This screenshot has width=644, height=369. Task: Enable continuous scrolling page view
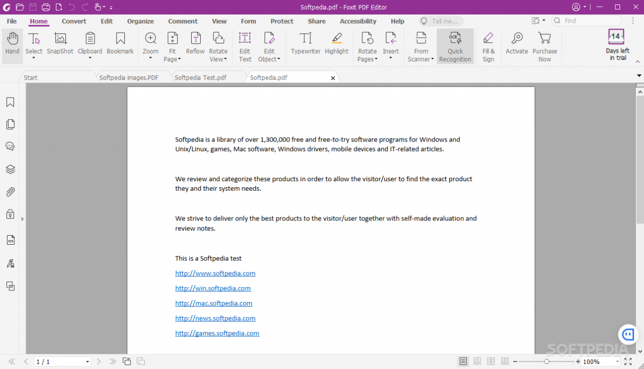[477, 361]
